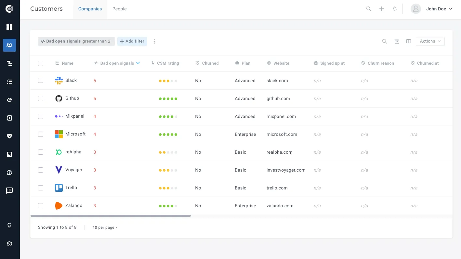The width and height of the screenshot is (461, 259).
Task: Open the notifications bell
Action: tap(395, 9)
